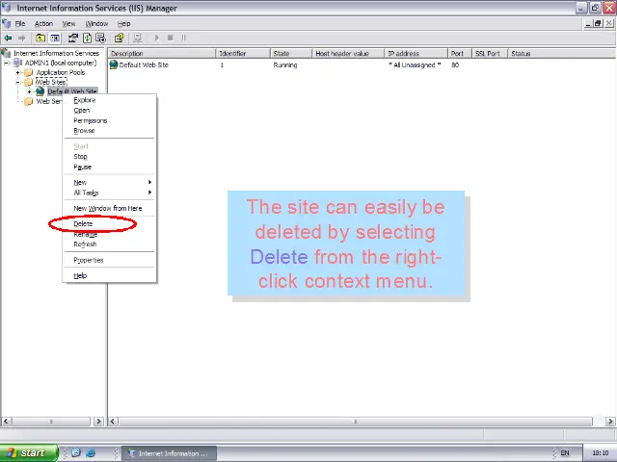This screenshot has width=617, height=462.
Task: Click the Default Web Site globe icon in list
Action: click(114, 64)
